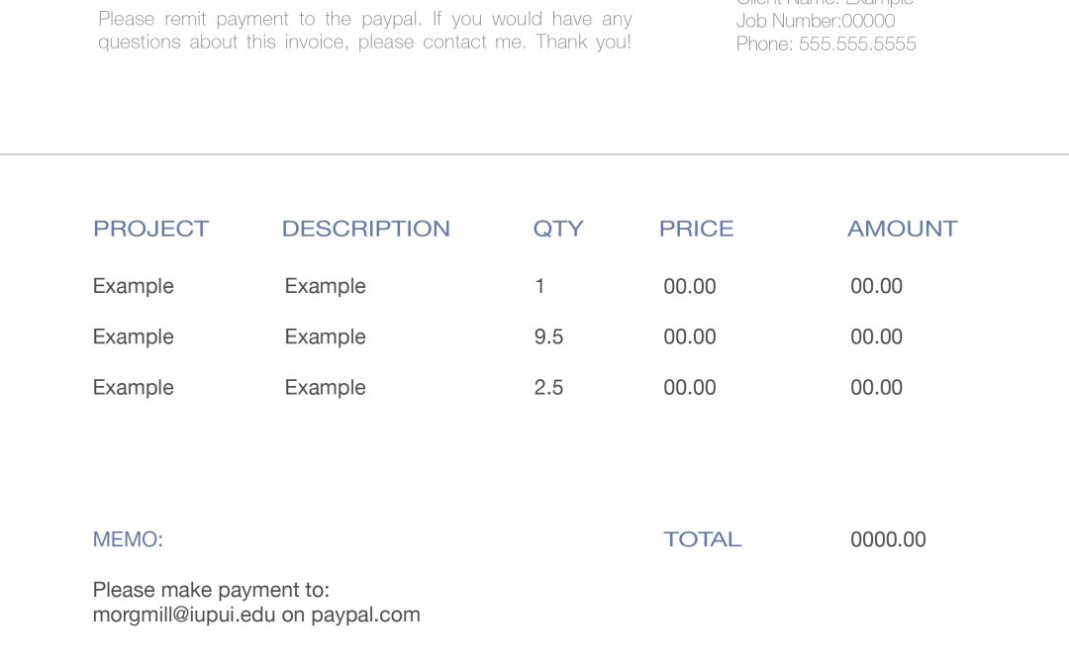Screen dimensions: 1069x668
Task: Click the morgmill@iupui.edu payment email
Action: click(x=184, y=615)
